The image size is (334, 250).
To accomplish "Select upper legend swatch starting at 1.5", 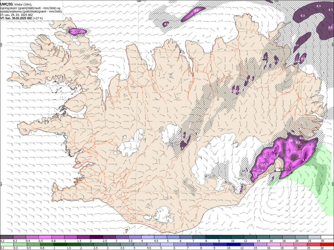I will [83, 237].
